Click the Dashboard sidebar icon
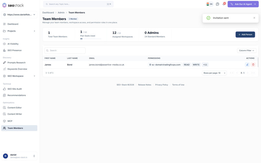This screenshot has width=261, height=163. (4, 24)
